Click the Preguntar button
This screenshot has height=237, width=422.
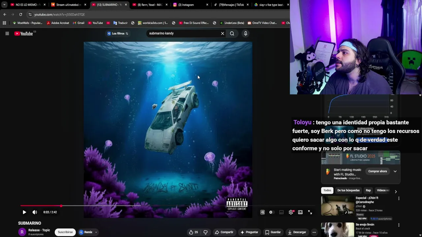[x=249, y=232]
